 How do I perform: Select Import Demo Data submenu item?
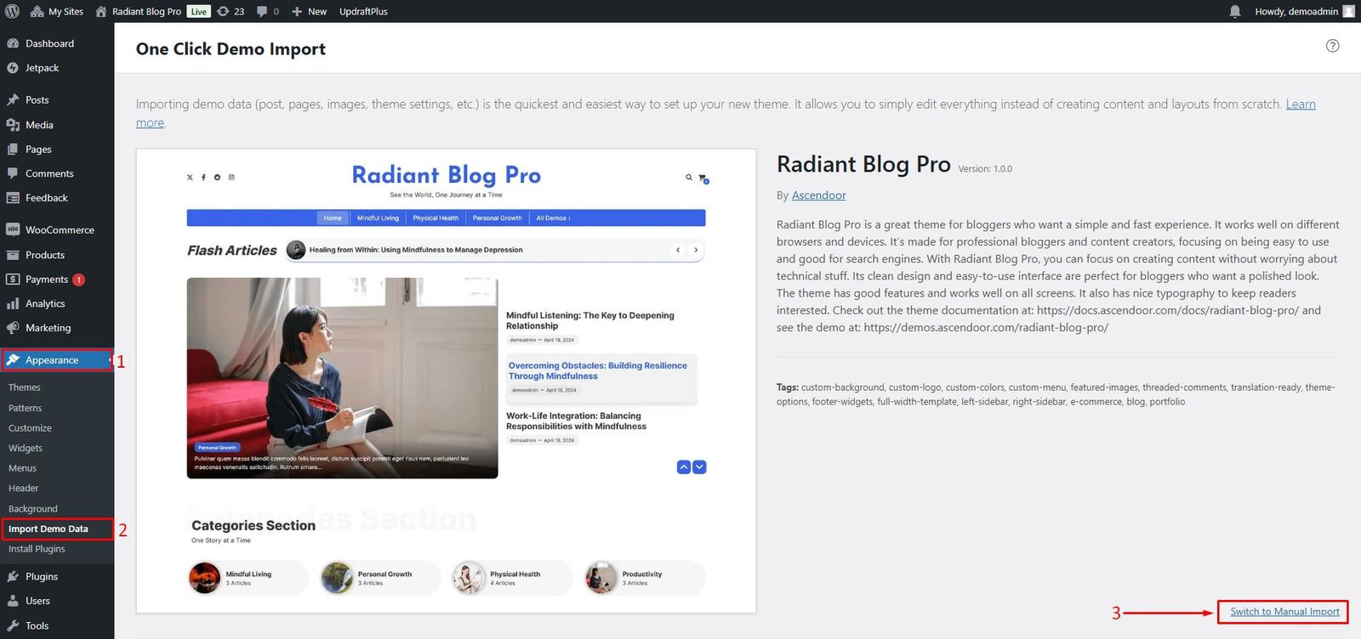48,529
